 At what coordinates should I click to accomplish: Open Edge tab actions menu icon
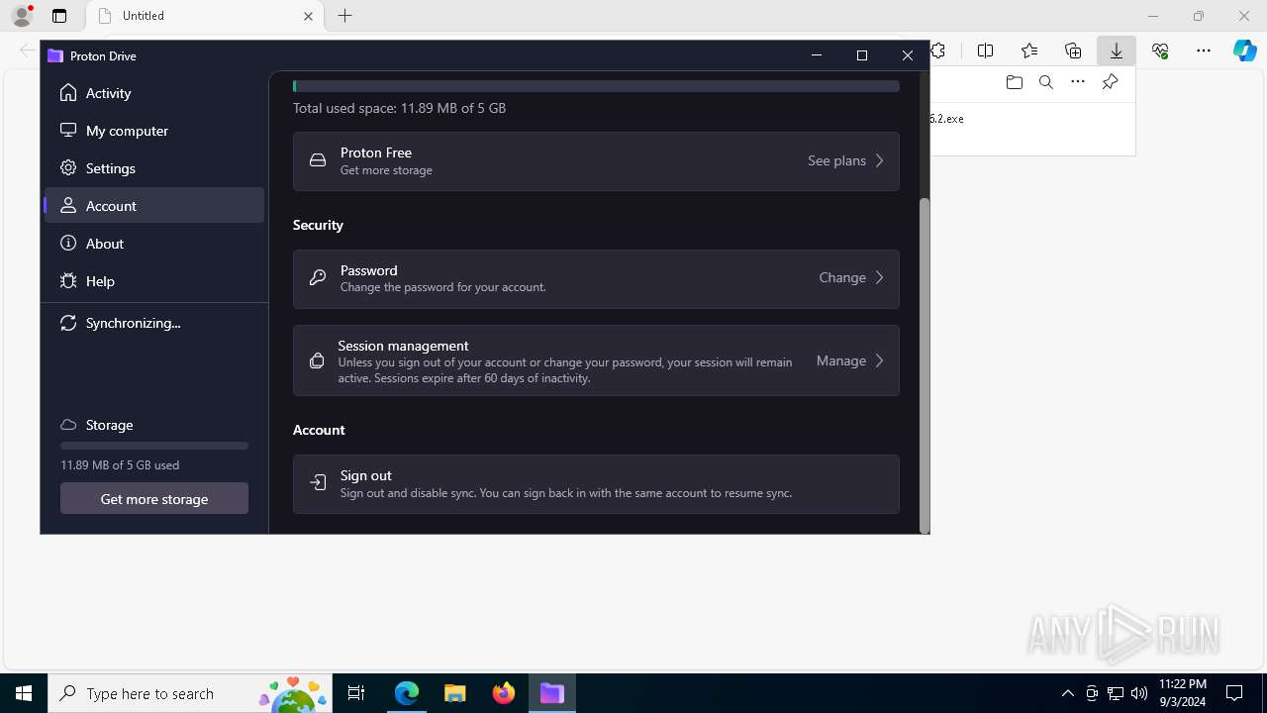[x=59, y=16]
